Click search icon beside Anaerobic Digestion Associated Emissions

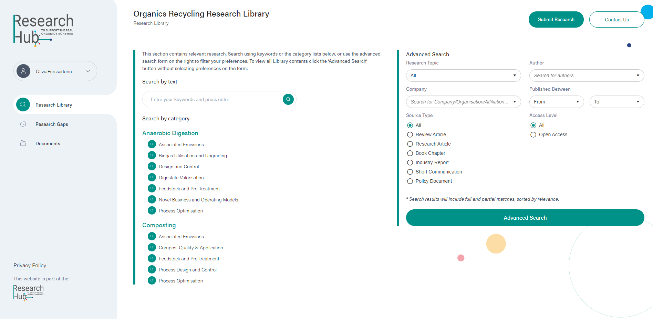tap(152, 144)
